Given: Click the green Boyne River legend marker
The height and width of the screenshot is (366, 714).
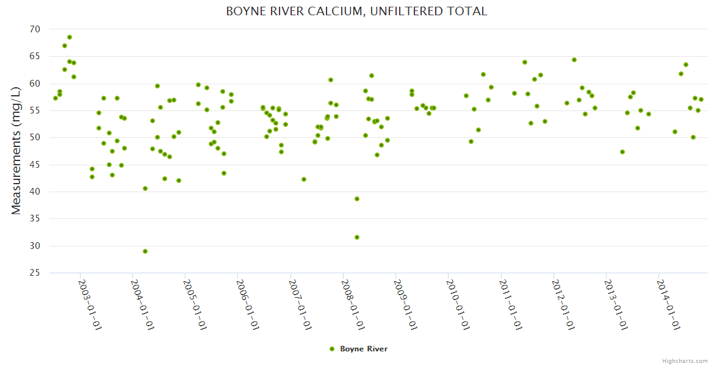Looking at the screenshot, I should 332,349.
